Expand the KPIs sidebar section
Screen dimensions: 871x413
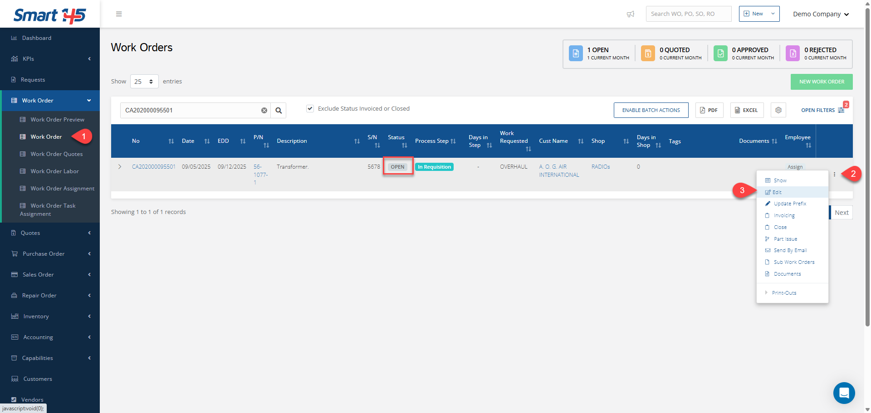point(50,59)
